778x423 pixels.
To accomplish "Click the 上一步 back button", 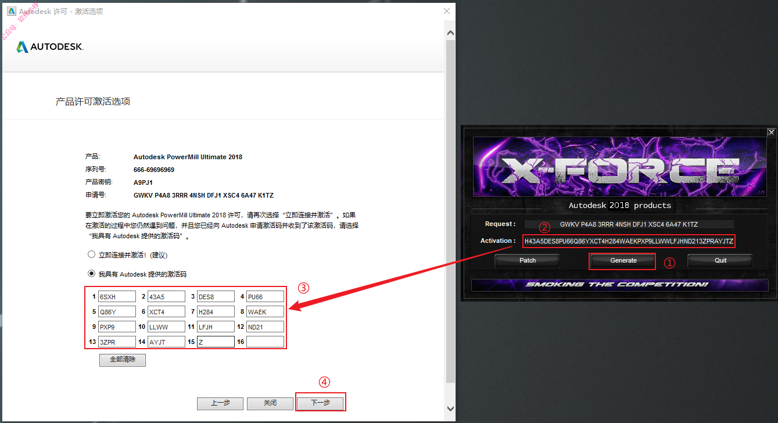I will [x=220, y=403].
